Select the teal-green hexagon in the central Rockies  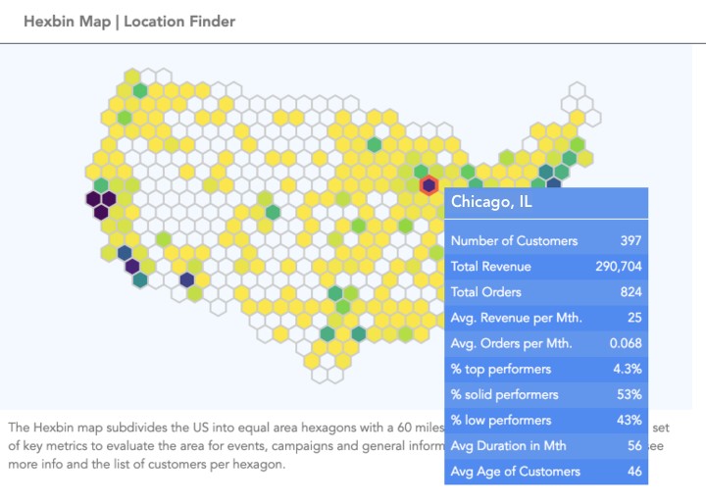273,212
